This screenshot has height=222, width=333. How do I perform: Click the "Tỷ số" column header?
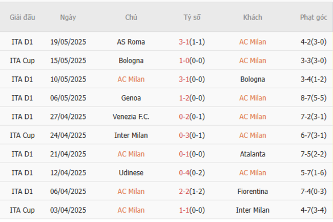(192, 17)
